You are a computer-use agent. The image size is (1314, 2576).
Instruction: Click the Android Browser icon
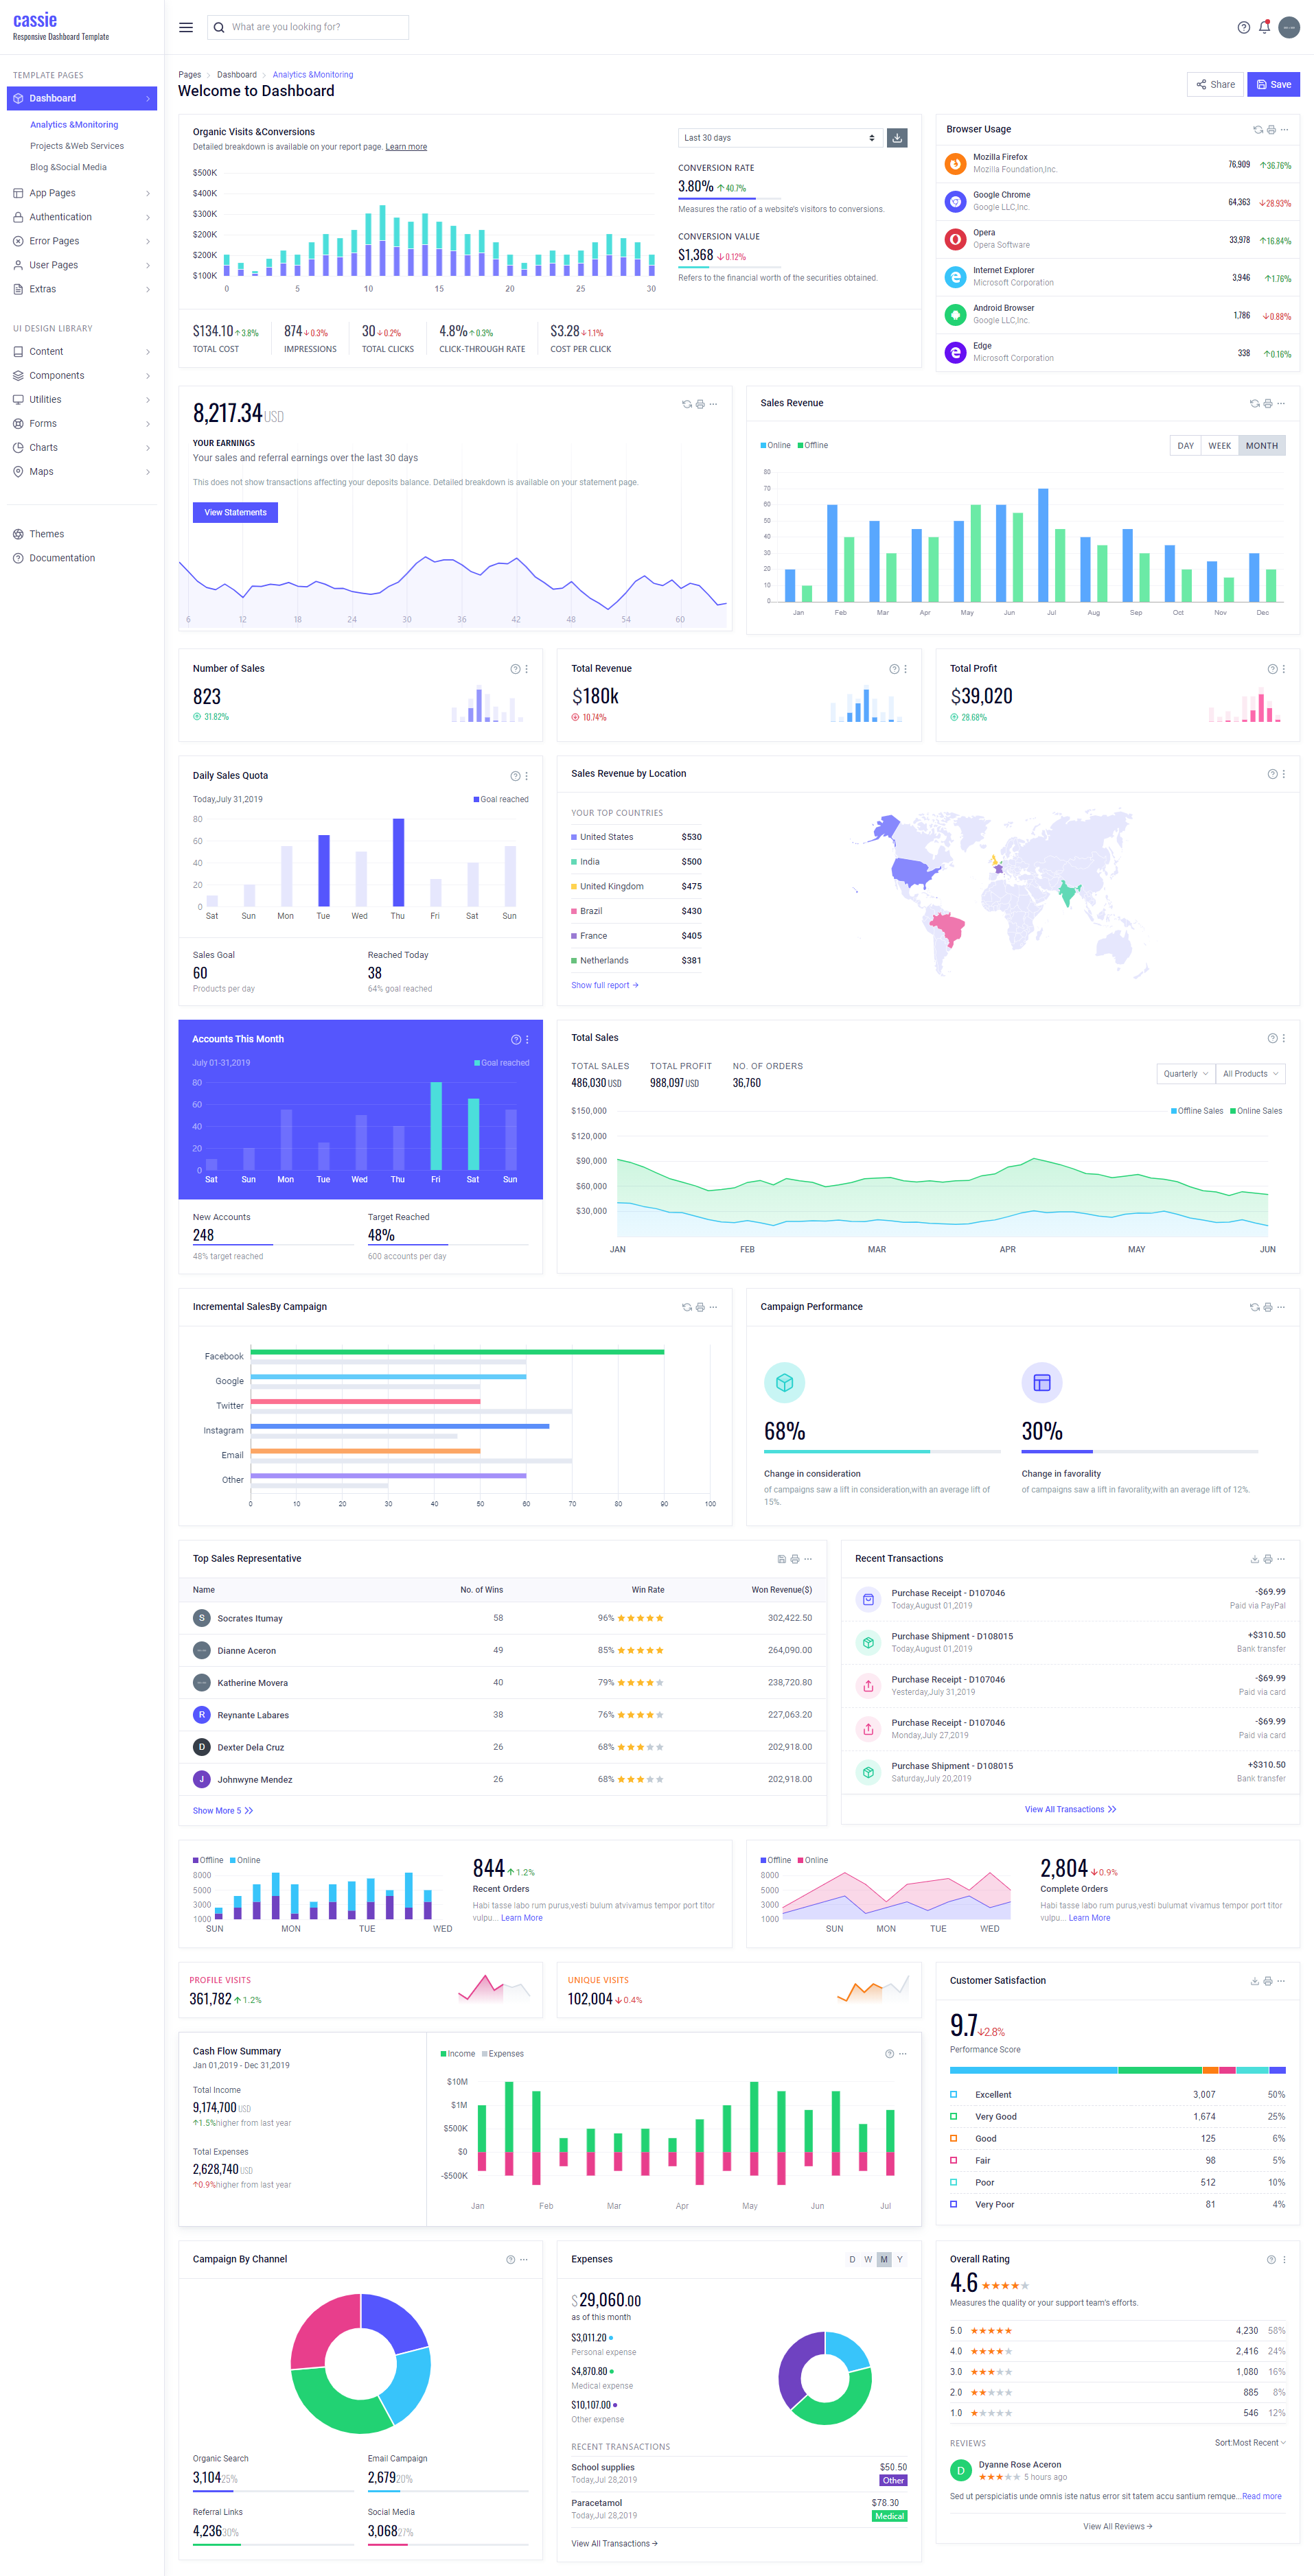click(x=955, y=314)
